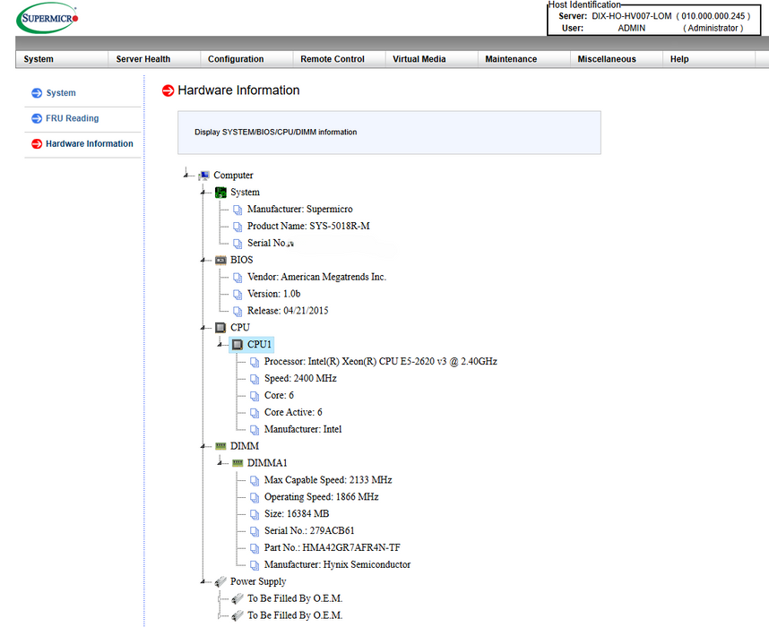Click the CPU category chip icon
The width and height of the screenshot is (769, 627).
220,328
